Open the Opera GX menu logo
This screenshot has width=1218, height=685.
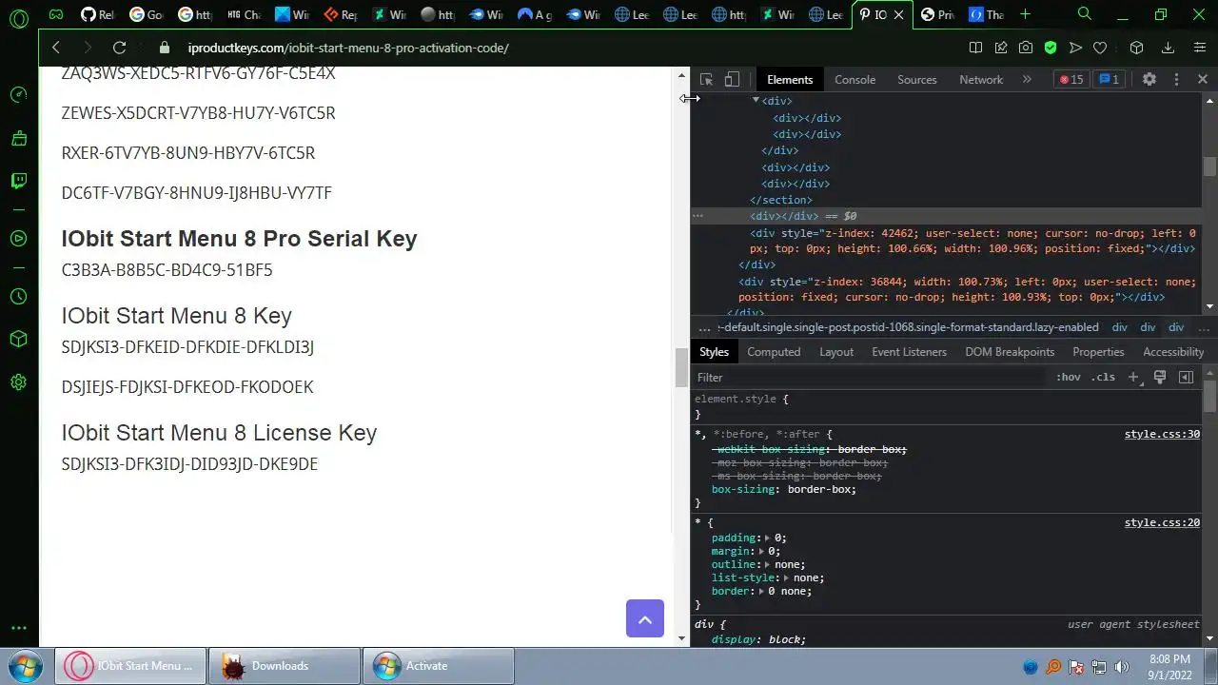tap(18, 17)
